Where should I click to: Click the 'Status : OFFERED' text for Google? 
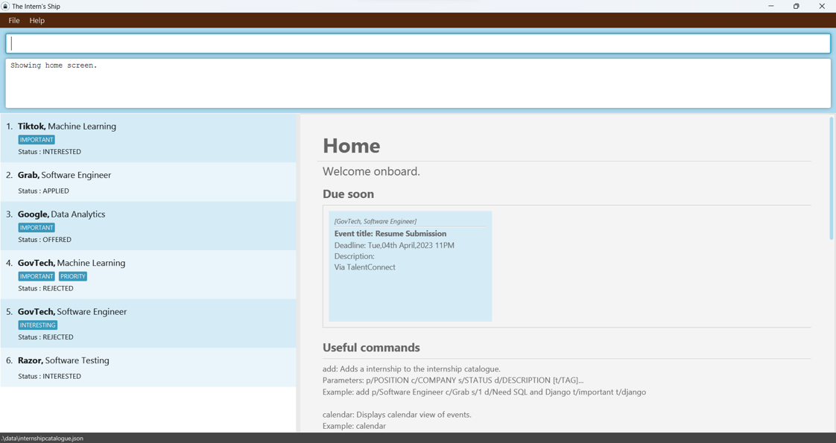[45, 240]
